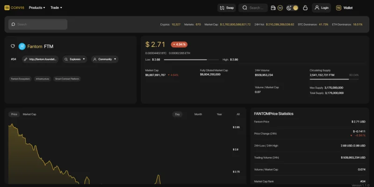
Task: Click the 0.00062265 ETH conversion value
Action: (x=180, y=53)
